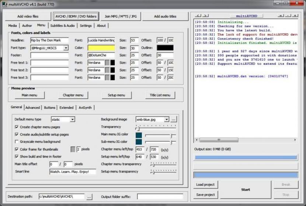Uncheck Create chapter menu pages
This screenshot has width=306, height=206.
pyautogui.click(x=17, y=127)
